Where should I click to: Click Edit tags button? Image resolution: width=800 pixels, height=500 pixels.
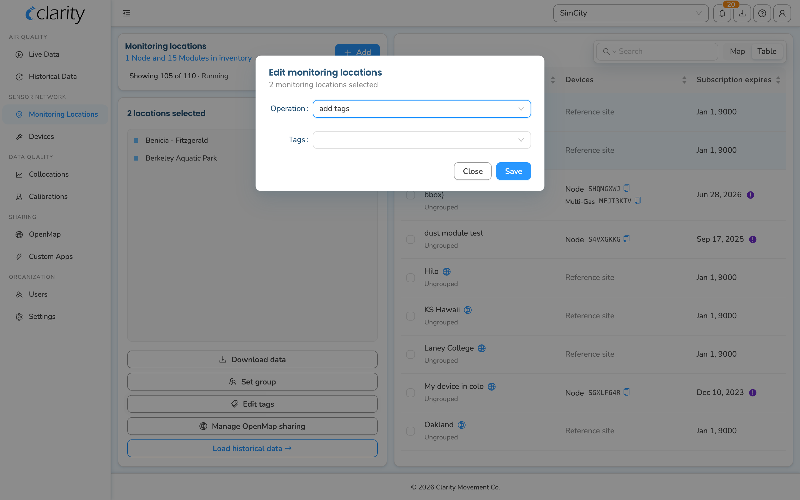[252, 404]
